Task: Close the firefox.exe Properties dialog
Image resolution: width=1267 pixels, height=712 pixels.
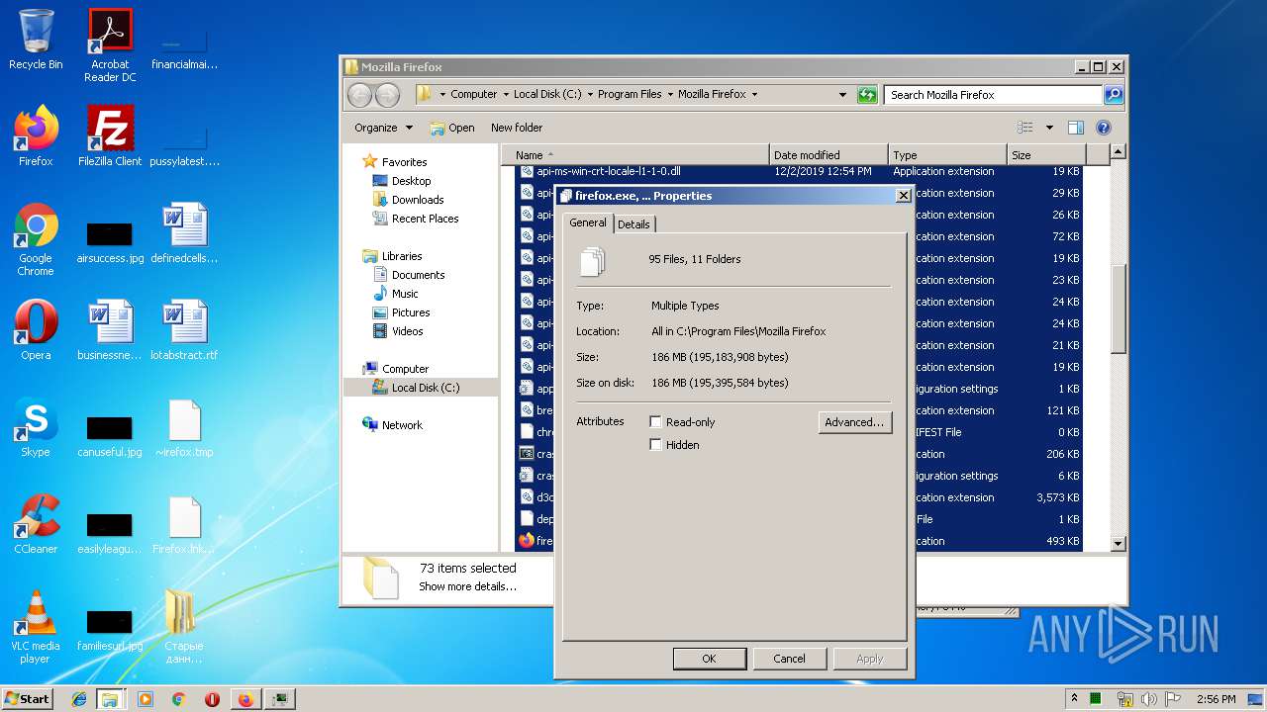Action: 903,196
